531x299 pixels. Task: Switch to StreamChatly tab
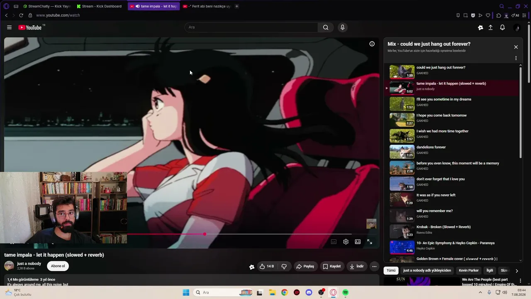[47, 6]
